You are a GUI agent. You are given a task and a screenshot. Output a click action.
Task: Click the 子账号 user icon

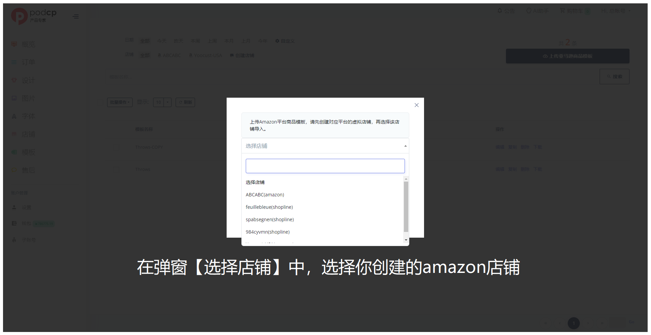14,240
